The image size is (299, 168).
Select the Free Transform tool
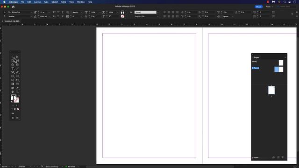(17, 80)
